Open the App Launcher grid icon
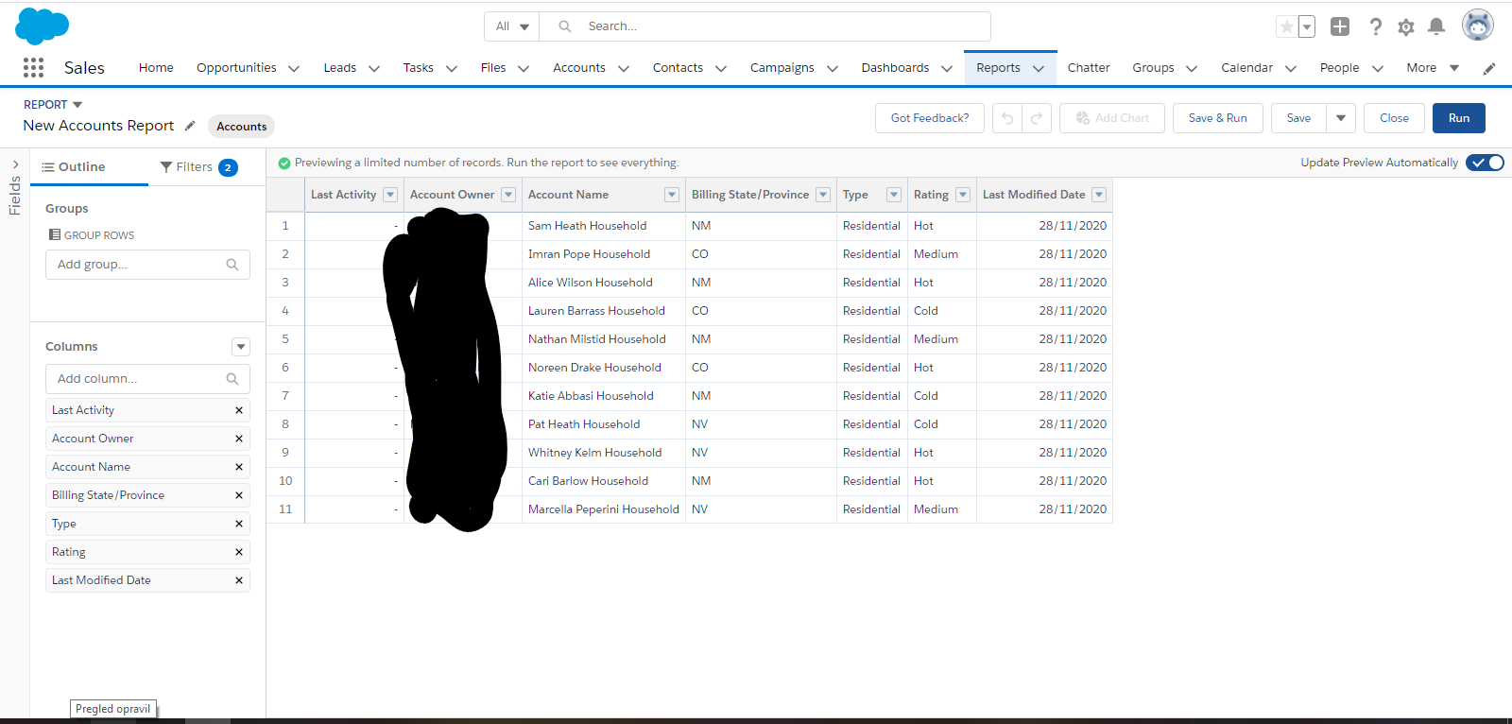 pyautogui.click(x=33, y=67)
